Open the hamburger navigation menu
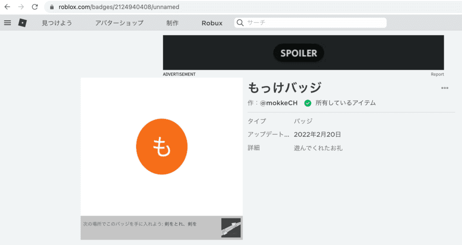 click(7, 23)
